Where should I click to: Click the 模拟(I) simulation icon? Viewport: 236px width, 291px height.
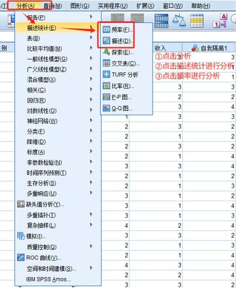click(x=21, y=236)
